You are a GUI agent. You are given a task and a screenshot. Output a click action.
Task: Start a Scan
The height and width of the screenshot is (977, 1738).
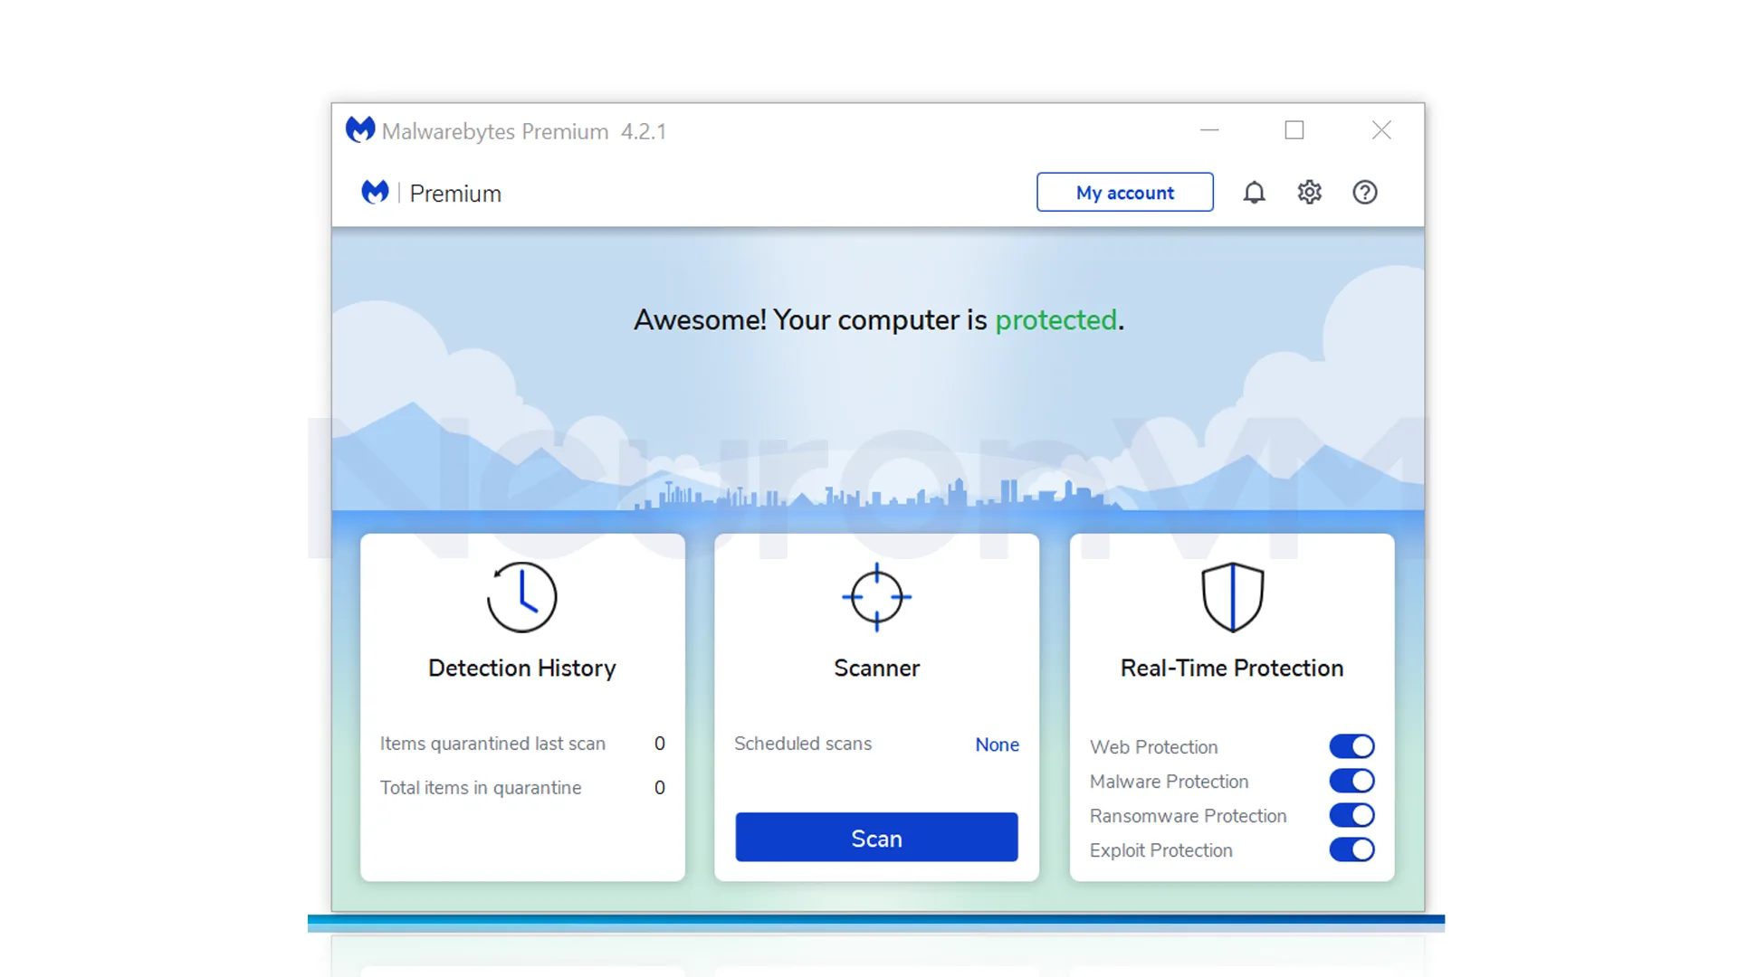pyautogui.click(x=875, y=837)
